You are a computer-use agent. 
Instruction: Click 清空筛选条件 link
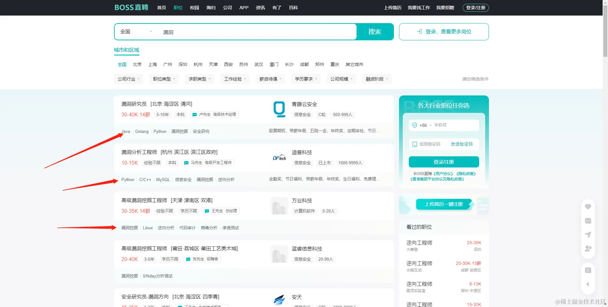475,79
